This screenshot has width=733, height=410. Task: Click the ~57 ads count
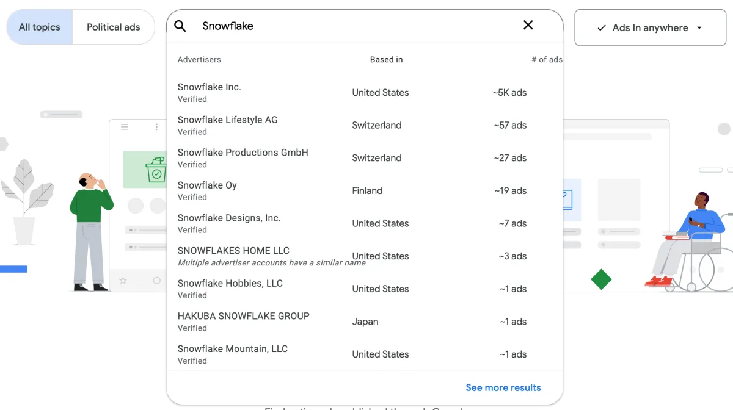(510, 125)
